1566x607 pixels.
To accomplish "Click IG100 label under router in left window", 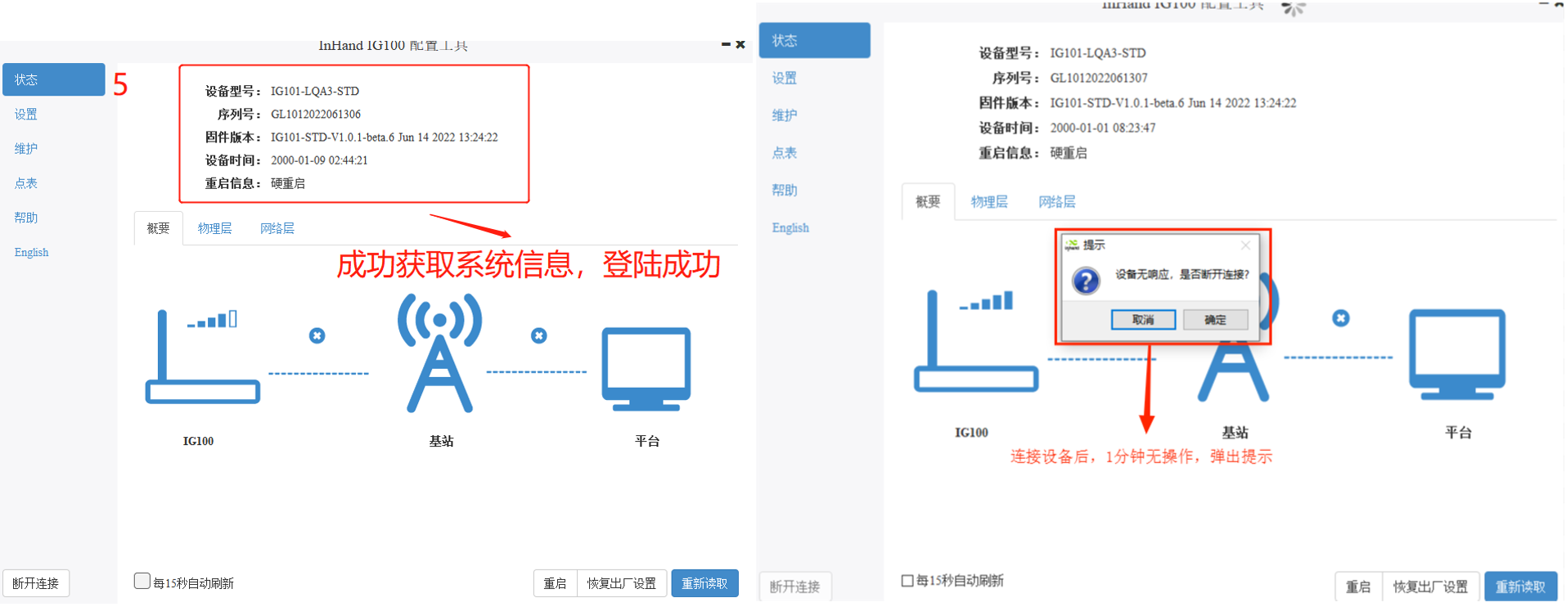I will (x=198, y=441).
